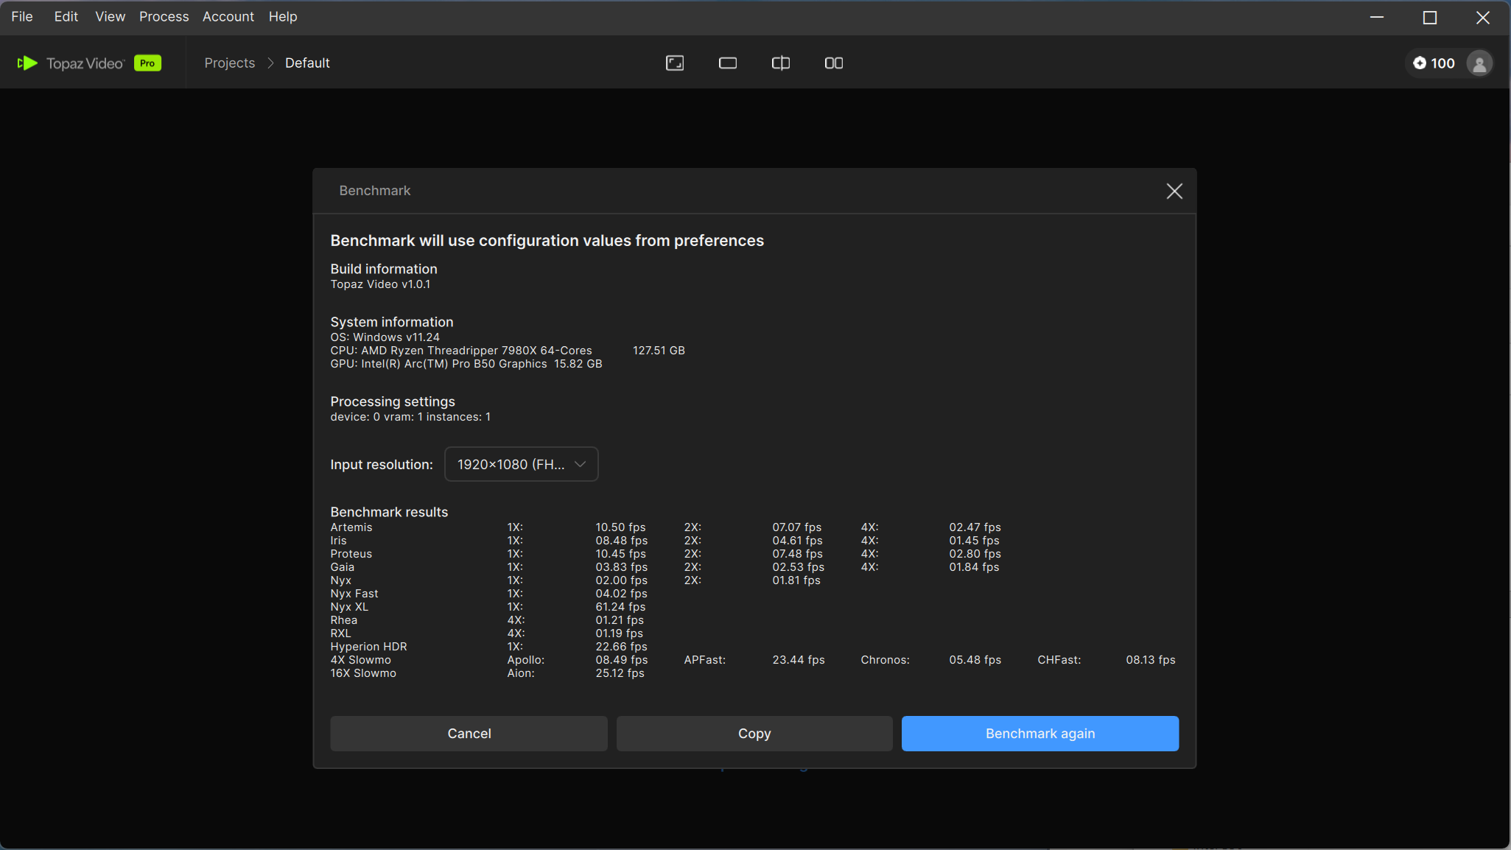
Task: Open the Help menu
Action: (282, 16)
